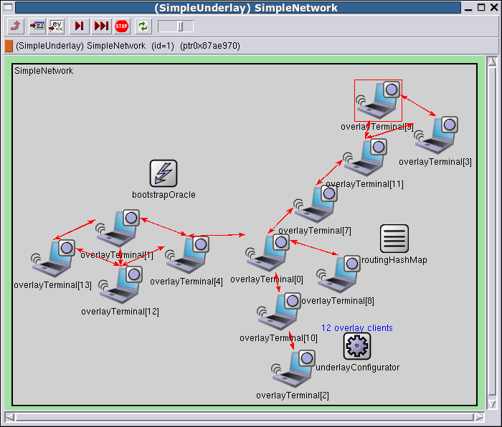Image resolution: width=502 pixels, height=427 pixels.
Task: Click the blue '12 overlay clients' text
Action: pos(357,328)
